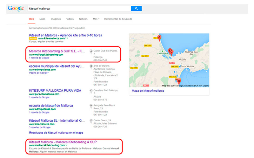The image size is (254, 158).
Task: Switch to the Noticias tab
Action: pyautogui.click(x=83, y=19)
